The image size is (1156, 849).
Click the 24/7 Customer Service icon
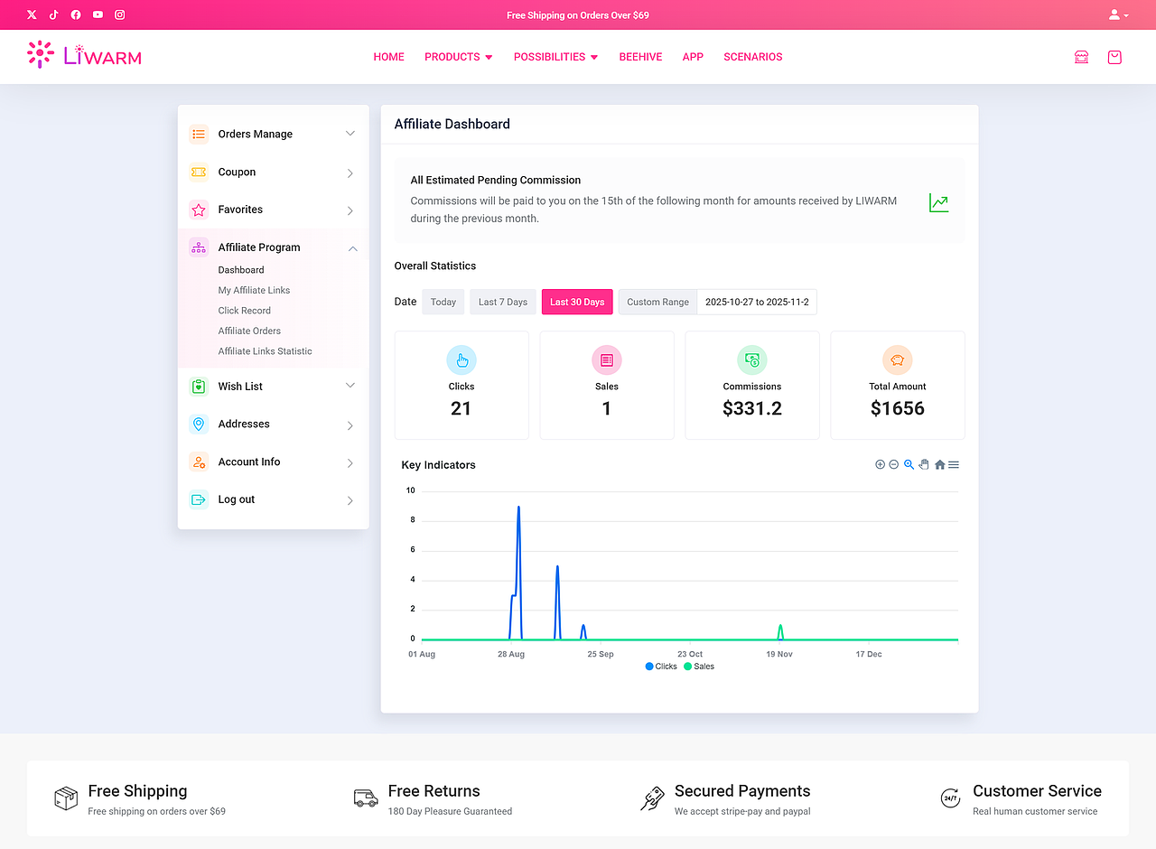(x=950, y=798)
